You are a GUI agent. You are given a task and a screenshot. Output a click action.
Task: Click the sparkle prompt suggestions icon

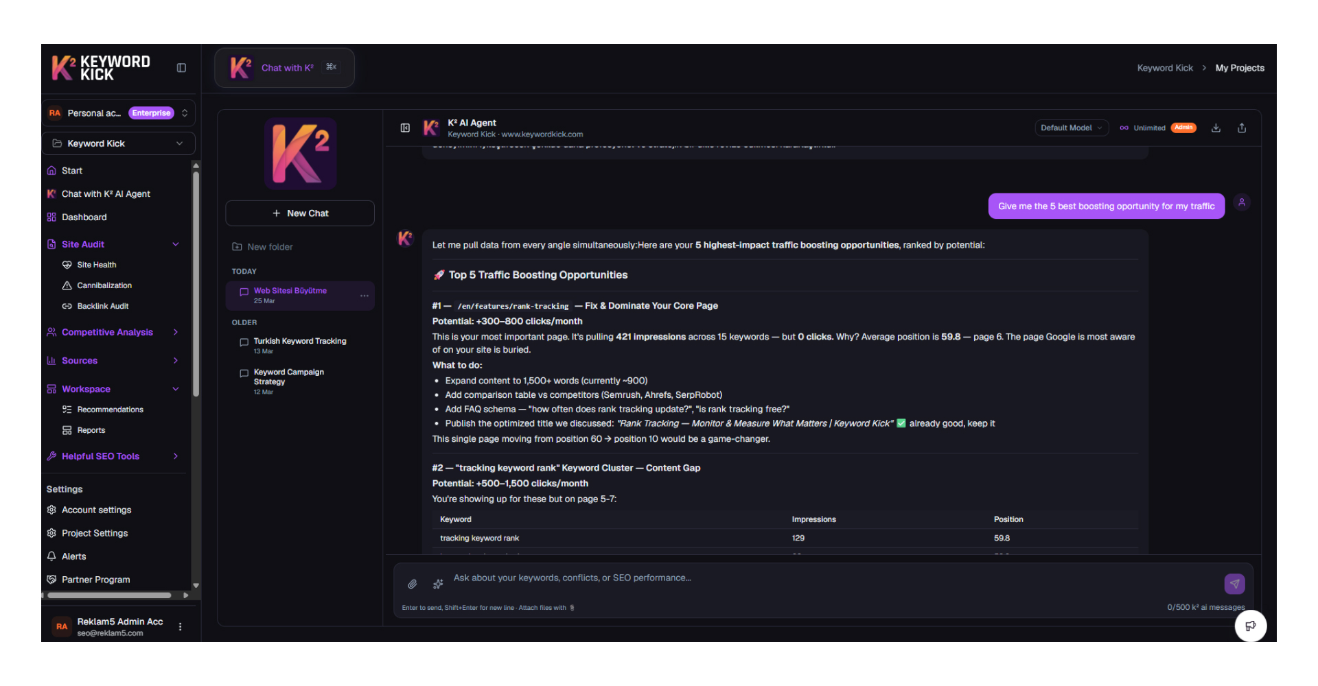[438, 584]
